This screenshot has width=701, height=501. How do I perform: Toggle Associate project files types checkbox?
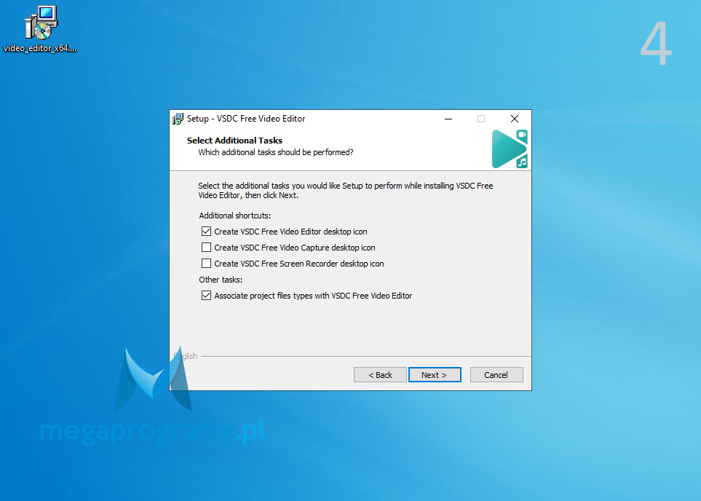206,296
